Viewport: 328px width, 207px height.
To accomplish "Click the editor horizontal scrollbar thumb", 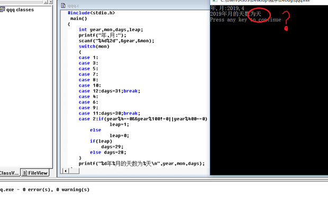I will (74, 171).
